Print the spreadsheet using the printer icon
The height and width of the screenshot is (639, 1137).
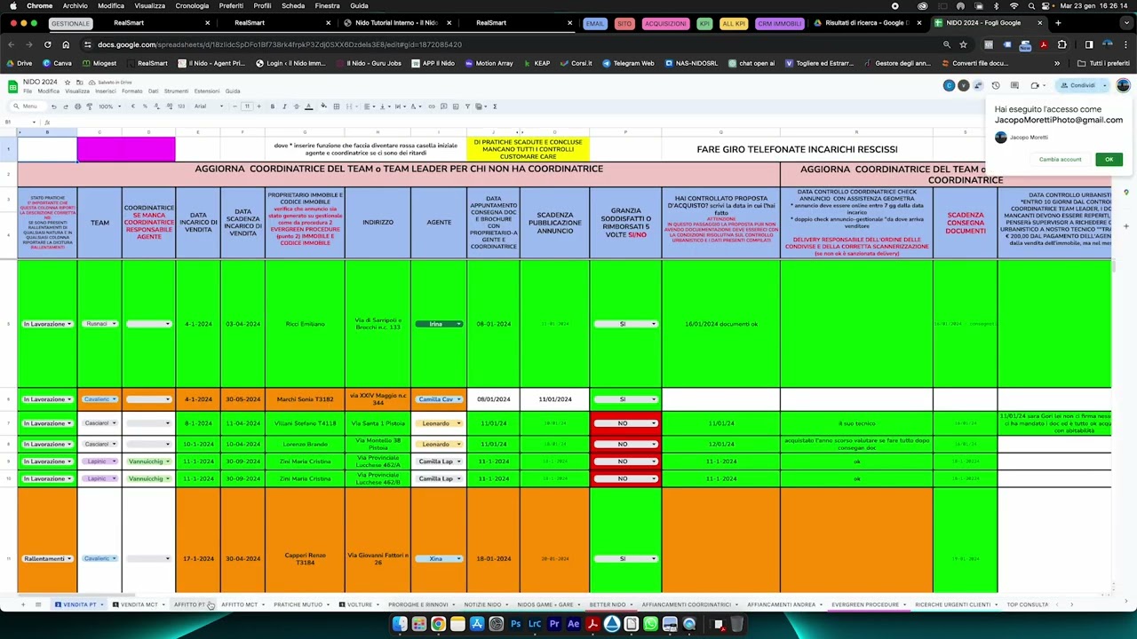point(77,106)
